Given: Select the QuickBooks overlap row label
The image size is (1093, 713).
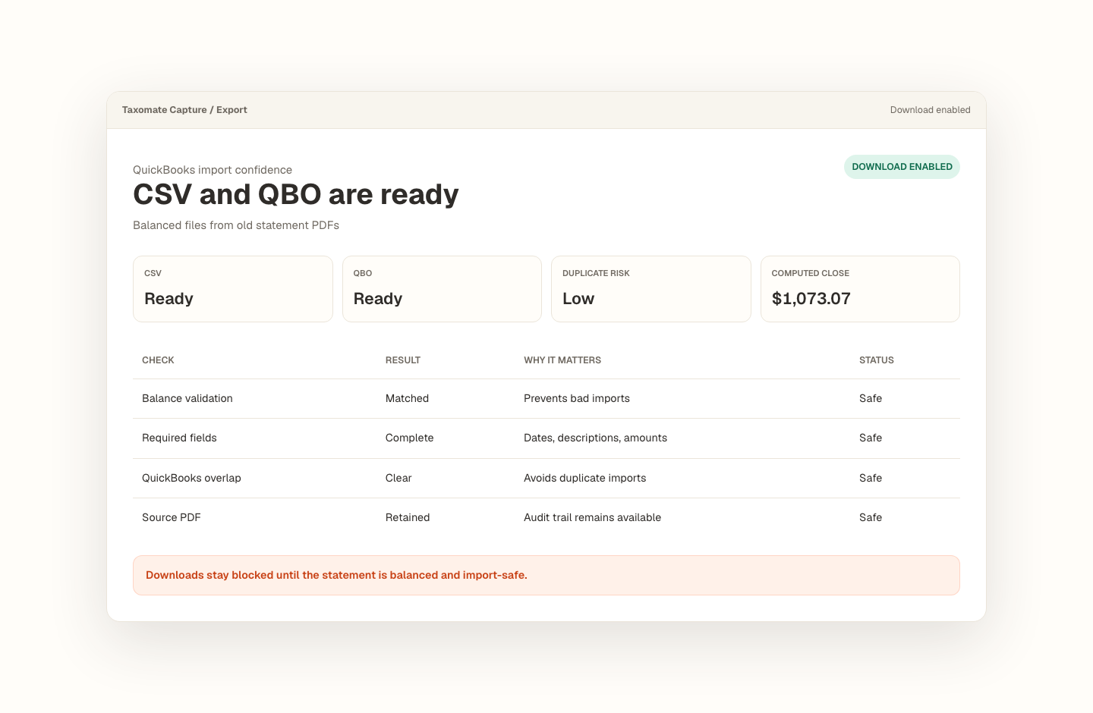Looking at the screenshot, I should [x=191, y=478].
